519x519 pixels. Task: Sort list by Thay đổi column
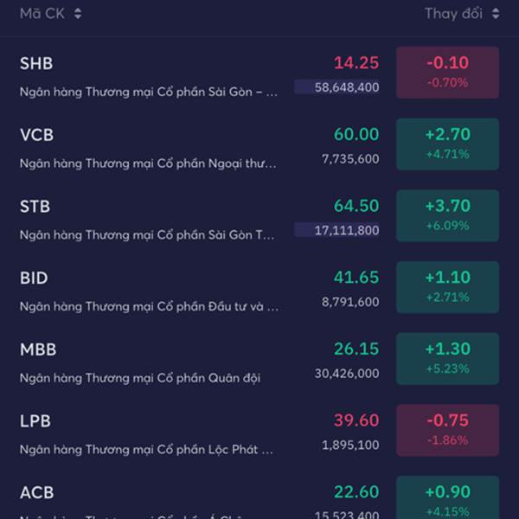453,14
